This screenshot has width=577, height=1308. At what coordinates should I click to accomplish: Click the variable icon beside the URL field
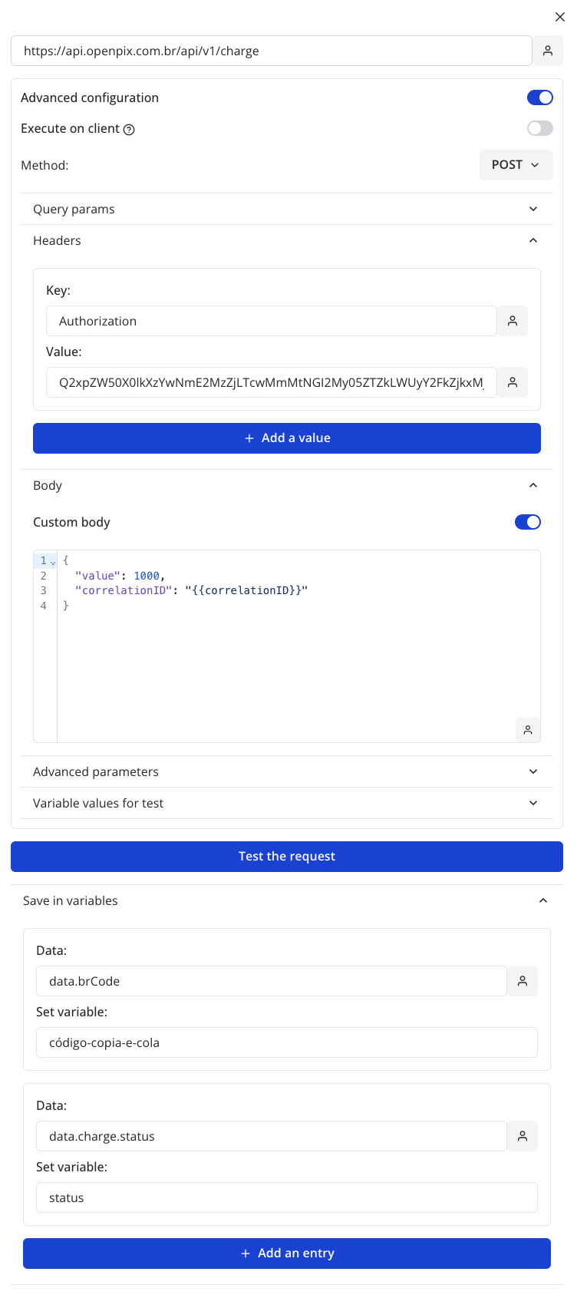pyautogui.click(x=548, y=51)
